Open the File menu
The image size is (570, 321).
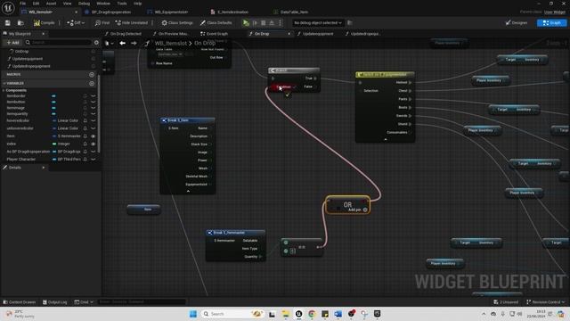22,4
